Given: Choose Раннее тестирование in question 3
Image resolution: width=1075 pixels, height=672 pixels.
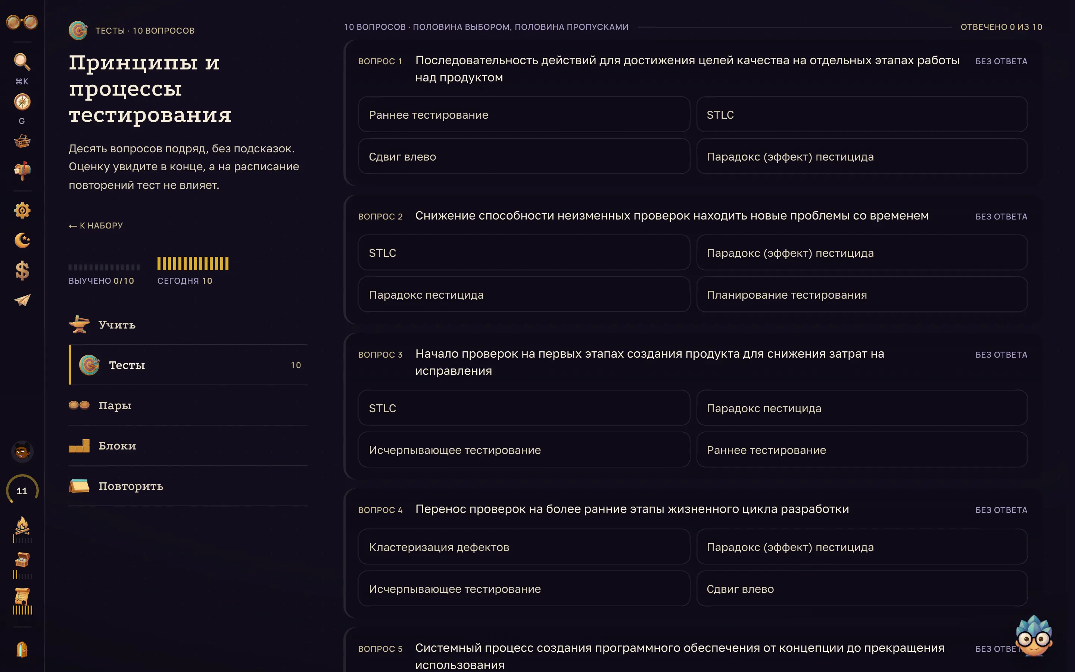Looking at the screenshot, I should (862, 450).
